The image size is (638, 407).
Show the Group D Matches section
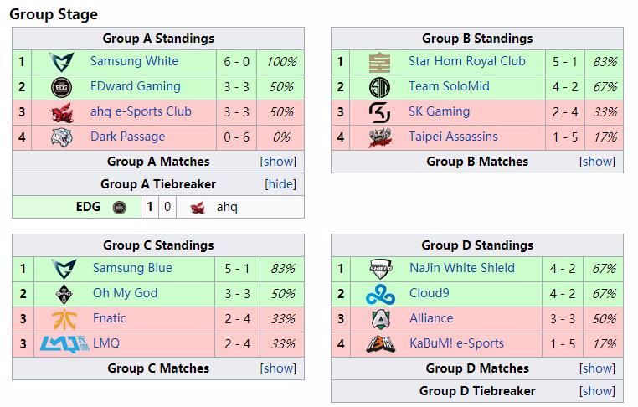coord(597,368)
